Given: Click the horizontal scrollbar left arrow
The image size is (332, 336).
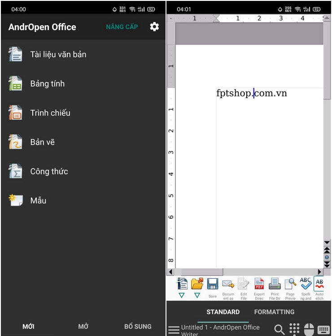Looking at the screenshot, I should click(x=170, y=272).
